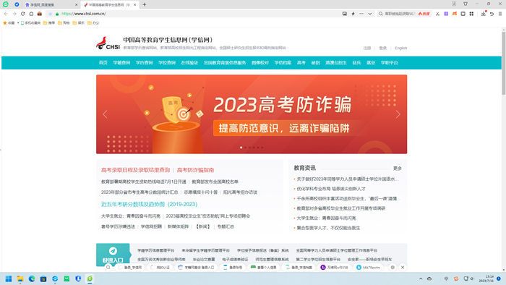Click 更多 beside 教育资讯 heading
The image size is (506, 285).
pos(398,168)
